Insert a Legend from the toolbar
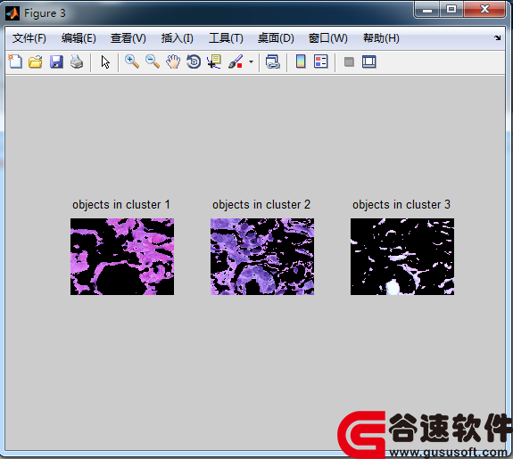The width and height of the screenshot is (513, 459). click(x=320, y=61)
